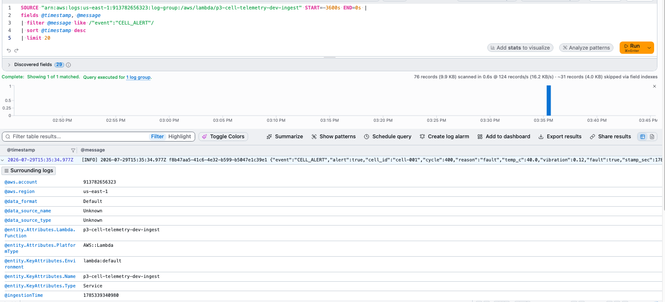Click the blue histogram bar at 03:35 PM
The width and height of the screenshot is (665, 302).
pyautogui.click(x=549, y=100)
